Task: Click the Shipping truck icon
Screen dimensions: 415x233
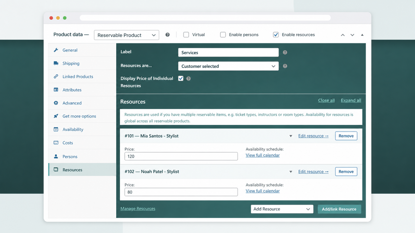Action: coord(56,63)
